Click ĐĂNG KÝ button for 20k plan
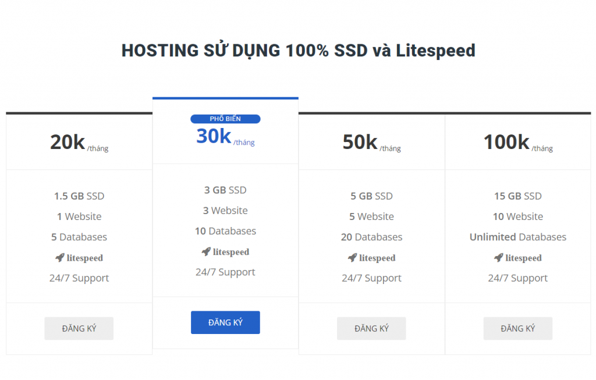 click(79, 328)
